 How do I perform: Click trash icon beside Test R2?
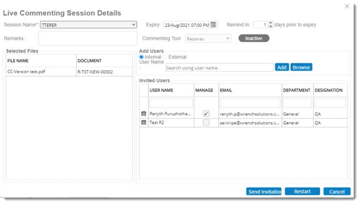coord(144,123)
